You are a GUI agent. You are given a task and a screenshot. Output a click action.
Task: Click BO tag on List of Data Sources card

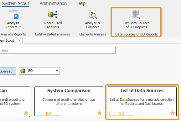[x=122, y=113]
